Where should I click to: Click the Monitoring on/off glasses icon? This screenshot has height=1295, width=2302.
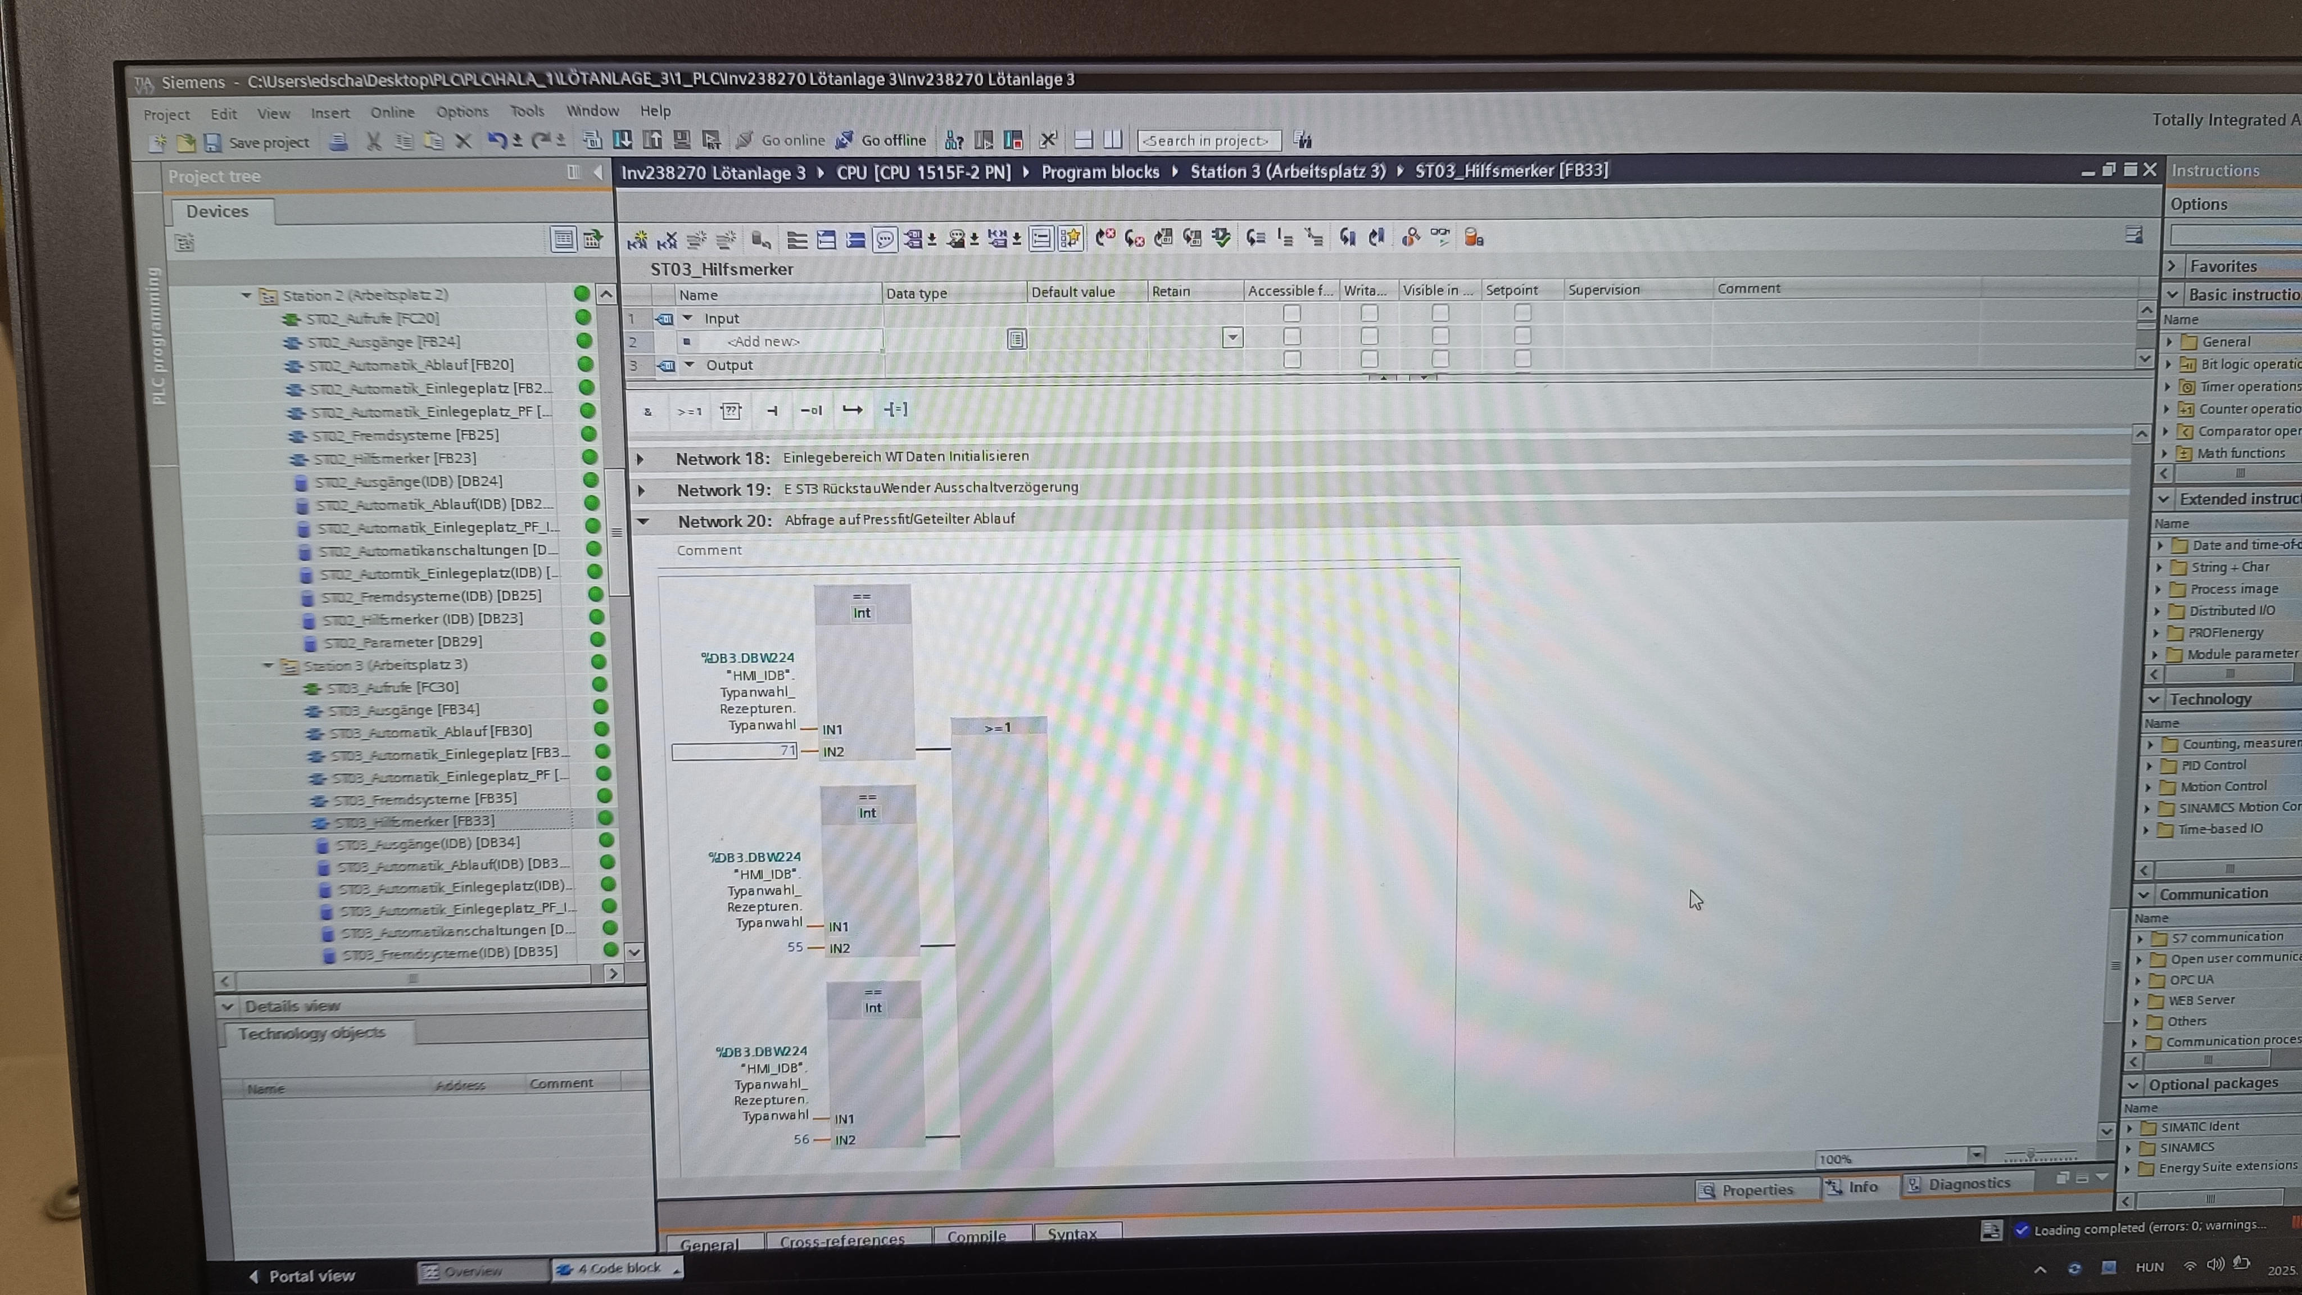click(1440, 237)
